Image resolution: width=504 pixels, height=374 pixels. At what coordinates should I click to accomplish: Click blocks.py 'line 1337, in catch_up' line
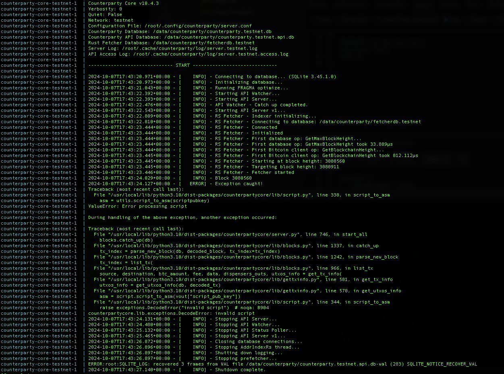point(236,246)
